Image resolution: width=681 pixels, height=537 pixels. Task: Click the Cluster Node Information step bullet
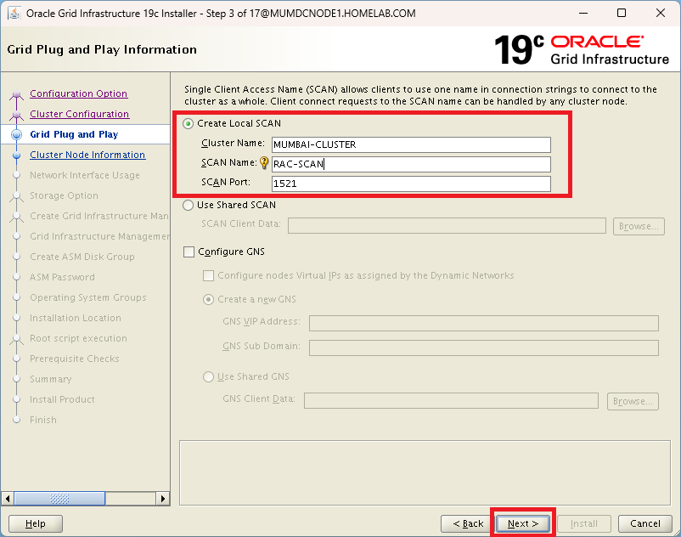(16, 155)
